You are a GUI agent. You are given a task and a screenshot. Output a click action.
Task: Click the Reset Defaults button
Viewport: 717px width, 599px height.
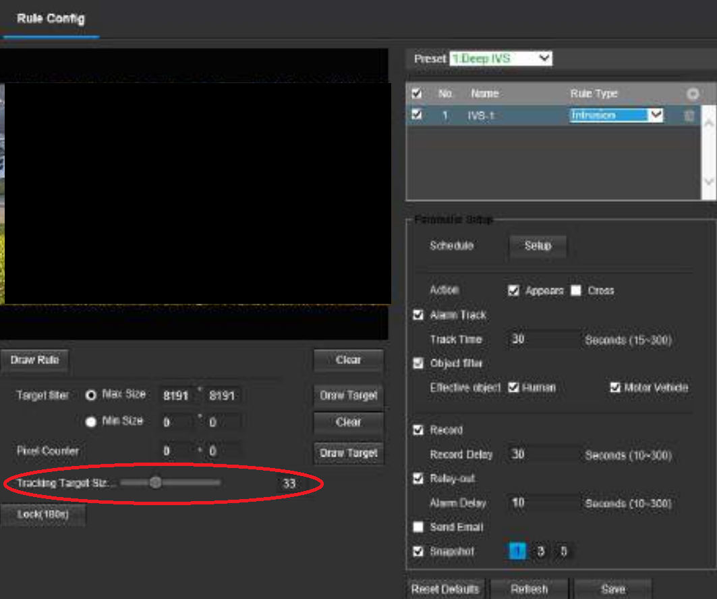[x=445, y=589]
